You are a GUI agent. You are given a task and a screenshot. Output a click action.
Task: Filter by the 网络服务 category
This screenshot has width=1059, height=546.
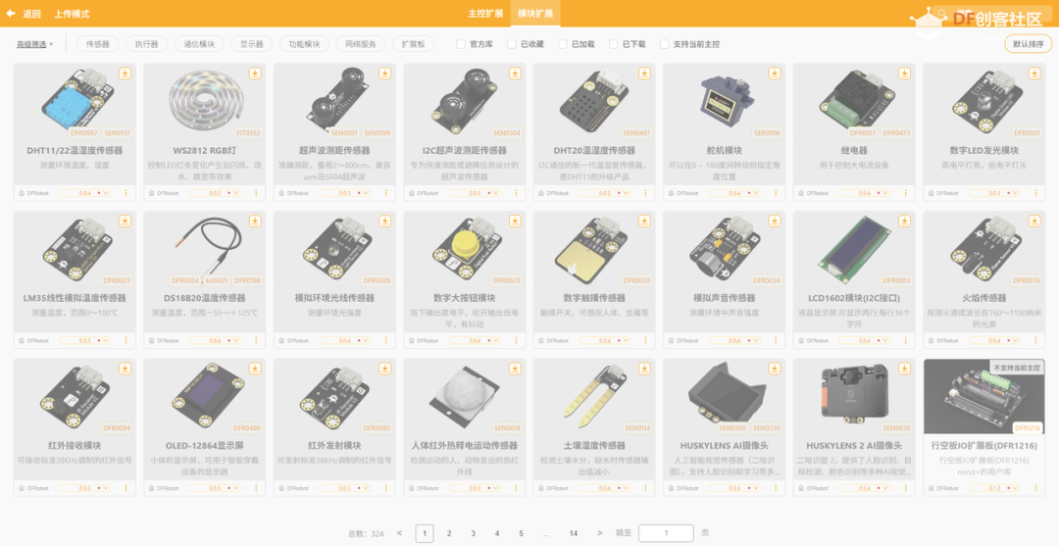point(360,44)
